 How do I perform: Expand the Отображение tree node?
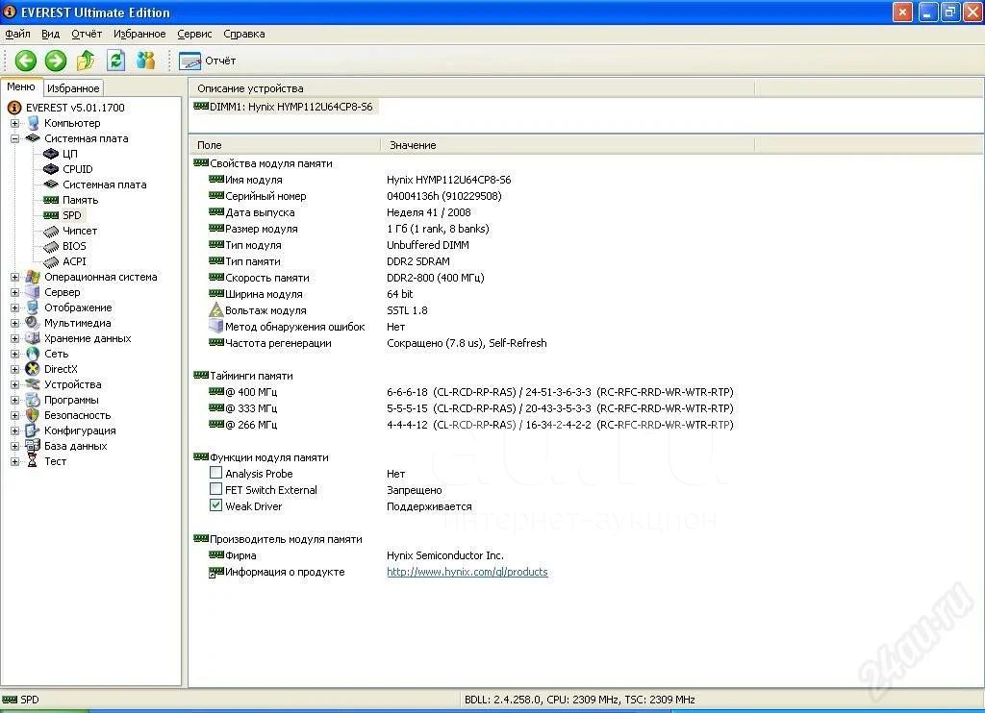click(x=15, y=308)
